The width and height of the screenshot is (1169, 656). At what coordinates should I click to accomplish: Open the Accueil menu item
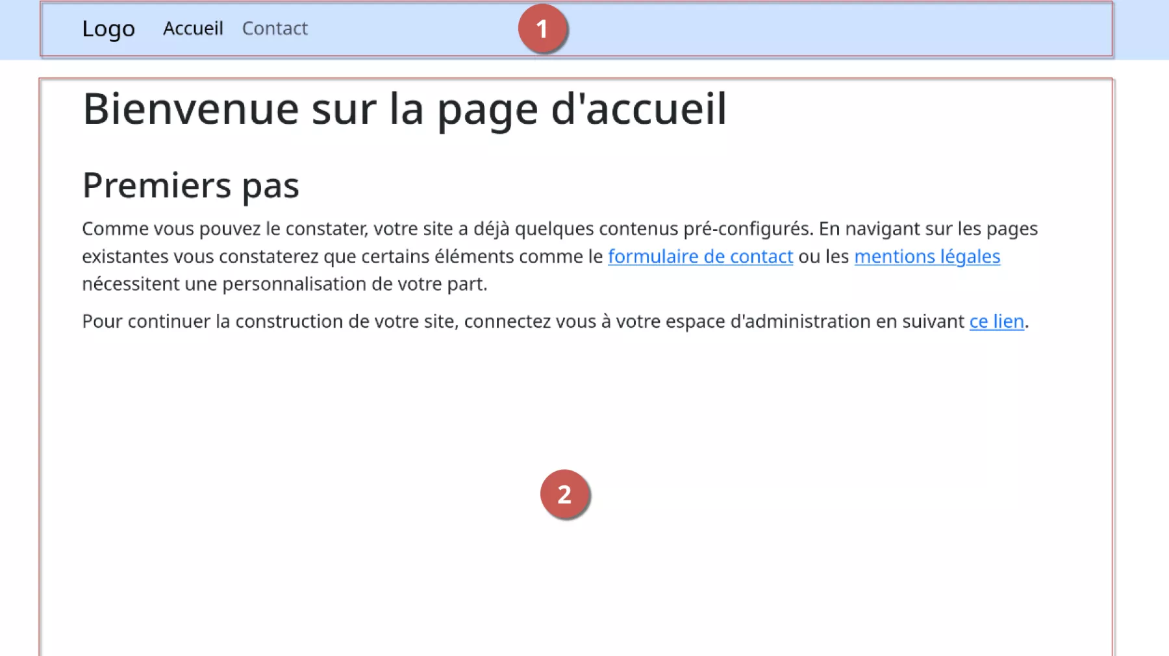point(193,29)
